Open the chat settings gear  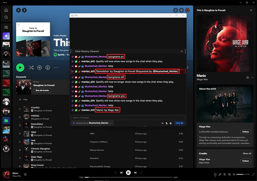171,123
